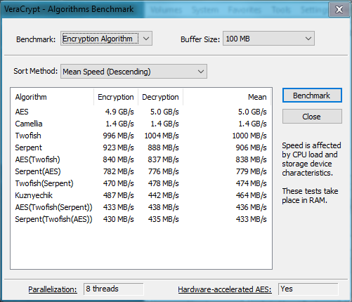Click the Encryption column header
This screenshot has height=302, width=352.
tap(116, 97)
